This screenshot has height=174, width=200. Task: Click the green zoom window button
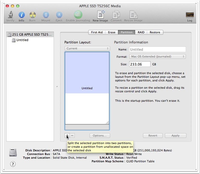click(x=18, y=6)
